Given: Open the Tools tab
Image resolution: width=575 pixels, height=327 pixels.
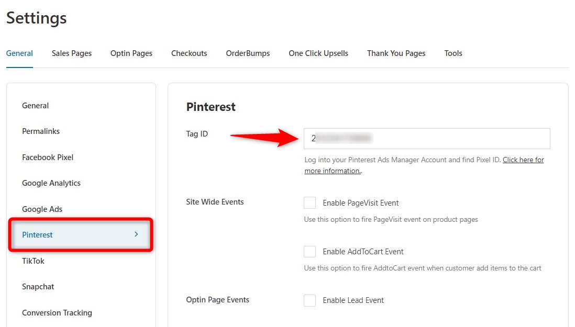Looking at the screenshot, I should pos(453,53).
